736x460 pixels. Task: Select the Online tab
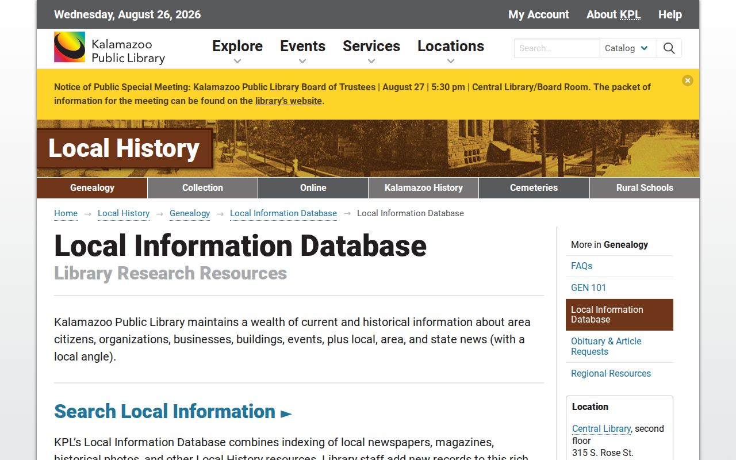click(313, 188)
